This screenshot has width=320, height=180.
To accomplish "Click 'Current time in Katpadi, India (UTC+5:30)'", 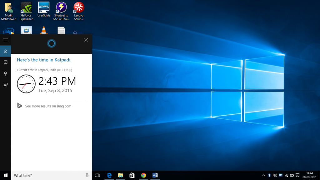I will [x=44, y=70].
